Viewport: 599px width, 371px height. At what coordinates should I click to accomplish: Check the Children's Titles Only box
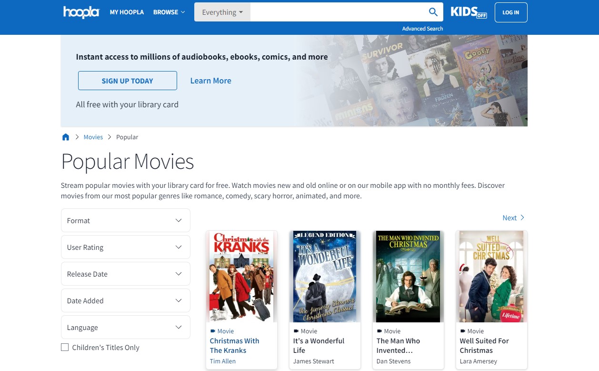[65, 348]
